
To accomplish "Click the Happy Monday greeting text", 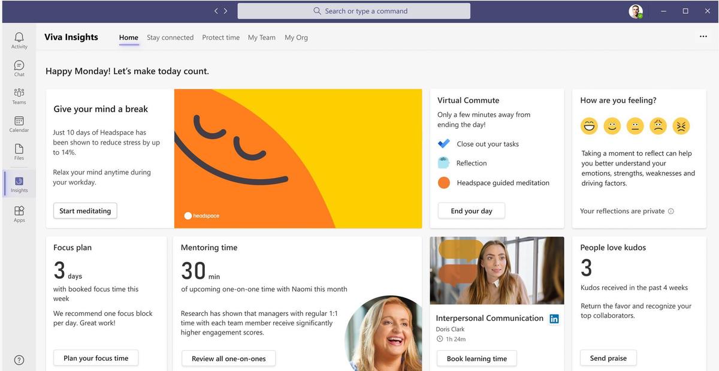I will pos(128,71).
